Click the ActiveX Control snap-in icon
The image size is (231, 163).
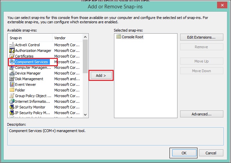click(x=12, y=45)
